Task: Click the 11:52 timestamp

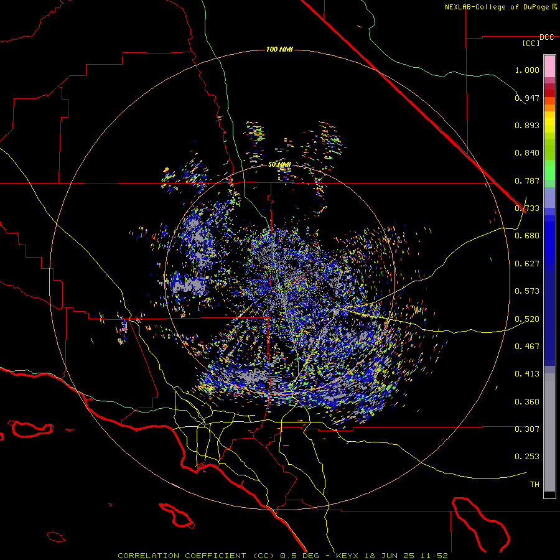Action: click(434, 556)
